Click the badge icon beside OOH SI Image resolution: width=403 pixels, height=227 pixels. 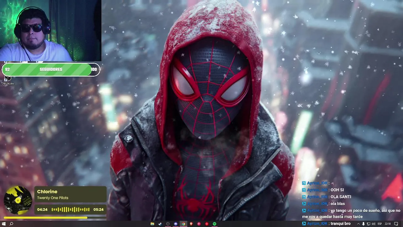point(304,190)
